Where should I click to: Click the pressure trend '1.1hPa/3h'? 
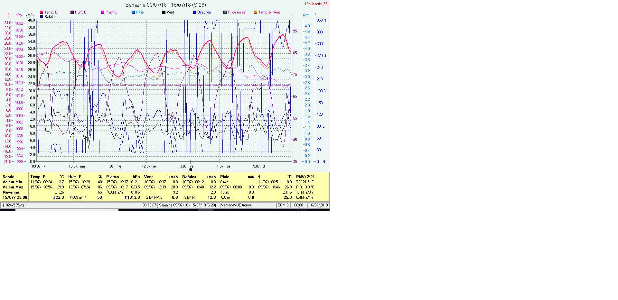pos(304,192)
